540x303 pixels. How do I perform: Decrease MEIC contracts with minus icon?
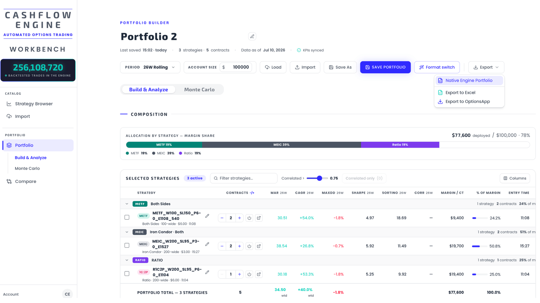tap(222, 246)
